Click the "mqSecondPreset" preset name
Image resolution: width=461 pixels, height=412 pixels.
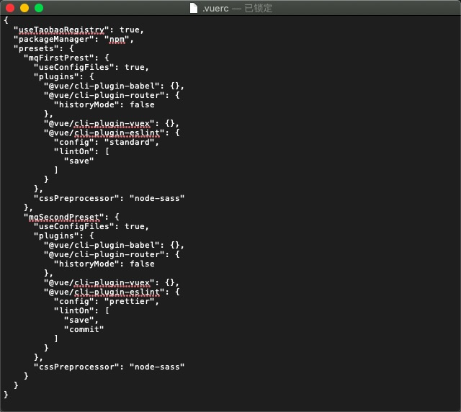click(64, 217)
